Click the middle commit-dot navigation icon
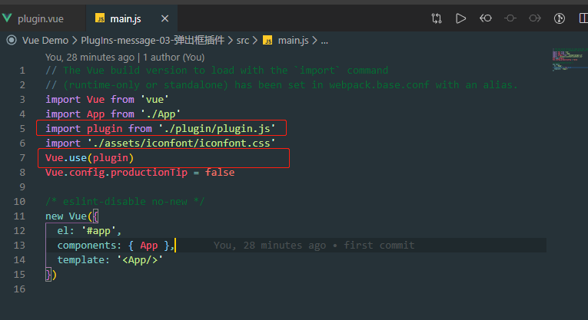The width and height of the screenshot is (588, 320). pyautogui.click(x=510, y=18)
